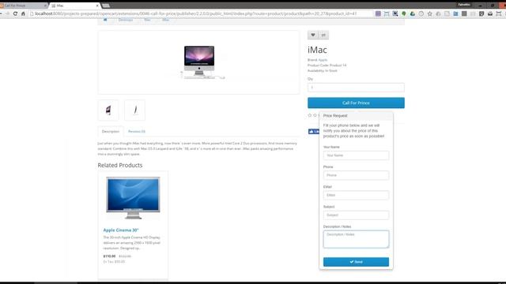The height and width of the screenshot is (284, 506).
Task: Focus the Subject input field
Action: pyautogui.click(x=356, y=215)
